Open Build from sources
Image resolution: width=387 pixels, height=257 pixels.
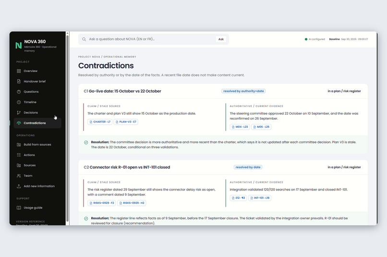coord(37,145)
